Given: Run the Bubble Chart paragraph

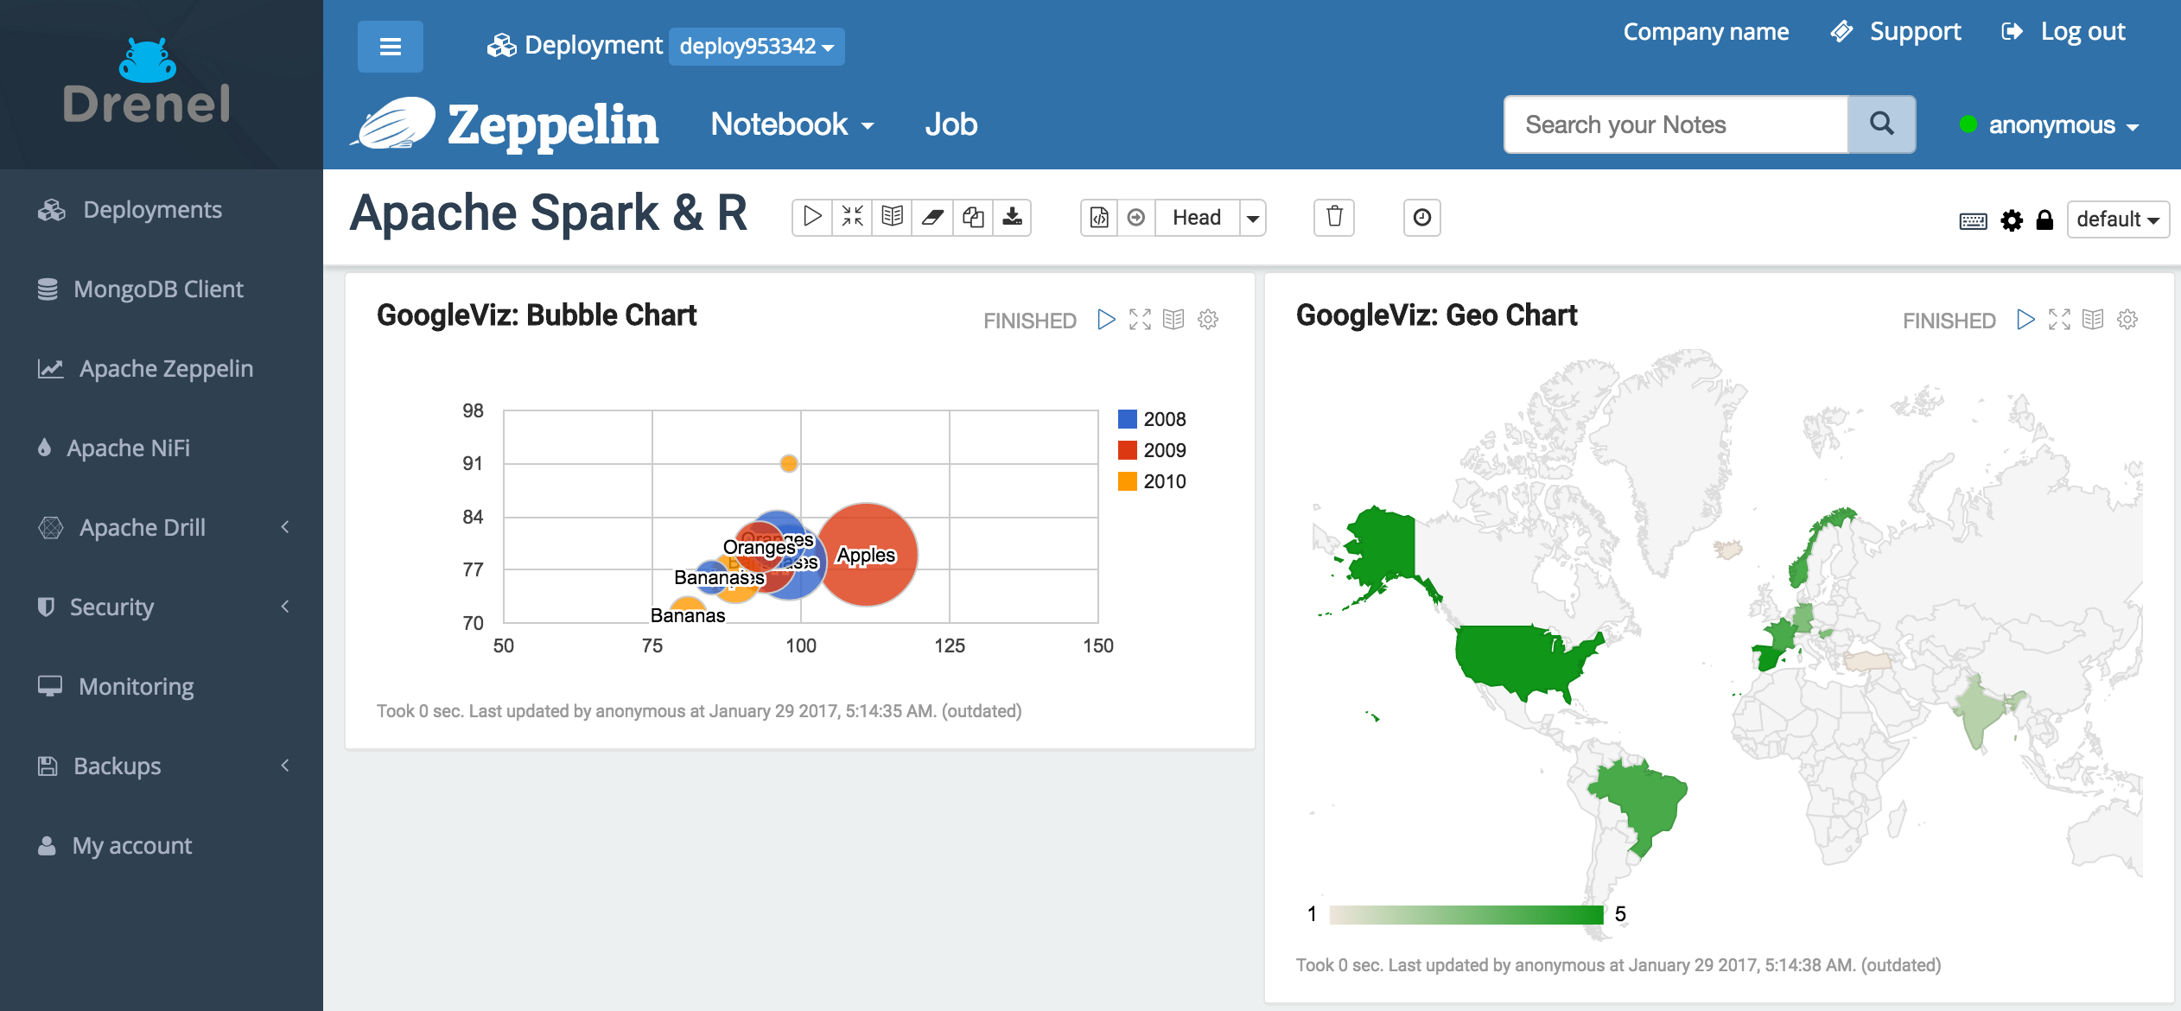Looking at the screenshot, I should tap(1106, 320).
